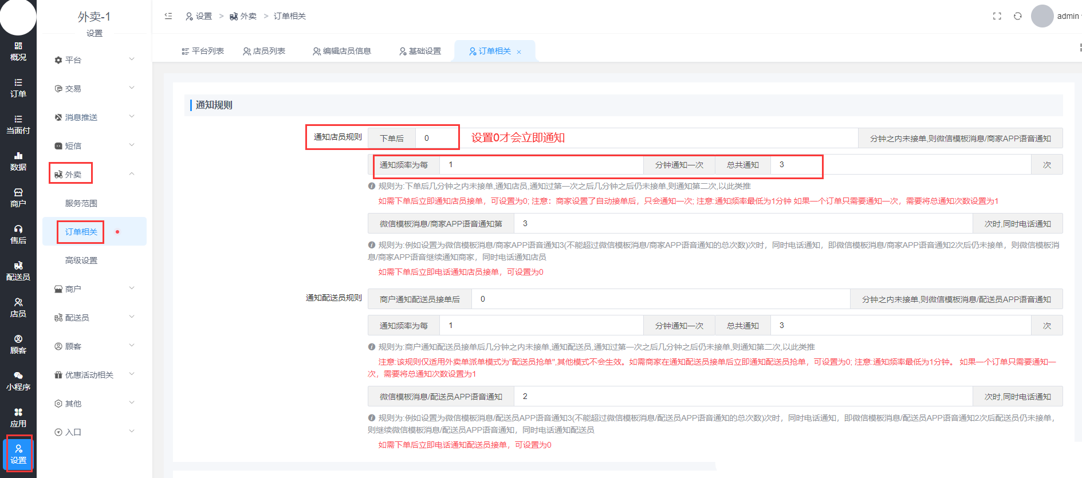Expand the 入口 group
This screenshot has width=1082, height=478.
(x=95, y=432)
